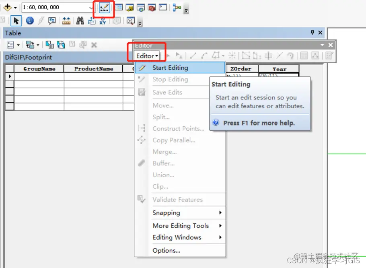The width and height of the screenshot is (366, 268).
Task: Launch the ModelBuilder icon
Action: pos(177,8)
